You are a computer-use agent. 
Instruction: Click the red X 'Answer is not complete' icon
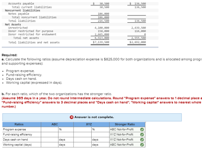71,117
